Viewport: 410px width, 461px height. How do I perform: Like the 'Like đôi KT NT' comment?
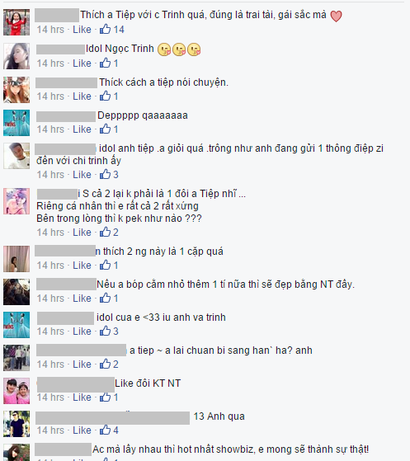click(x=82, y=397)
